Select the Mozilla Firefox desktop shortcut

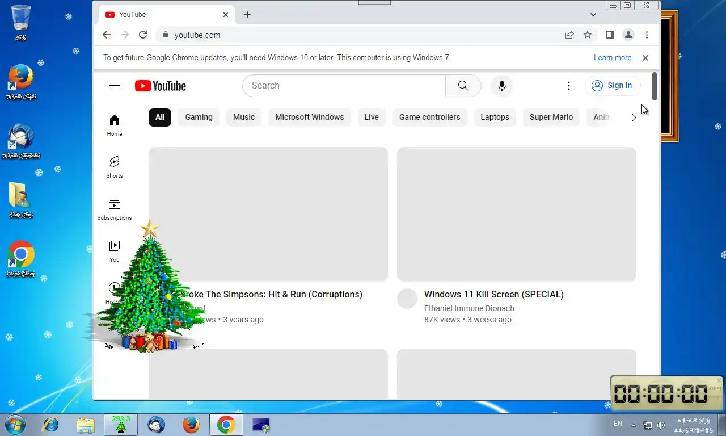pyautogui.click(x=21, y=82)
